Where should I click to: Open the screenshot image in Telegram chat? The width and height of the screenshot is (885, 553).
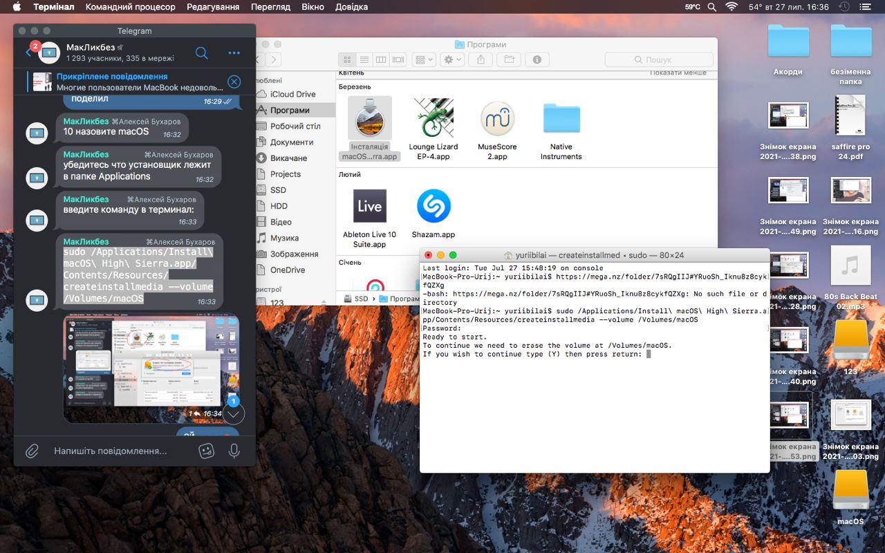click(x=151, y=368)
